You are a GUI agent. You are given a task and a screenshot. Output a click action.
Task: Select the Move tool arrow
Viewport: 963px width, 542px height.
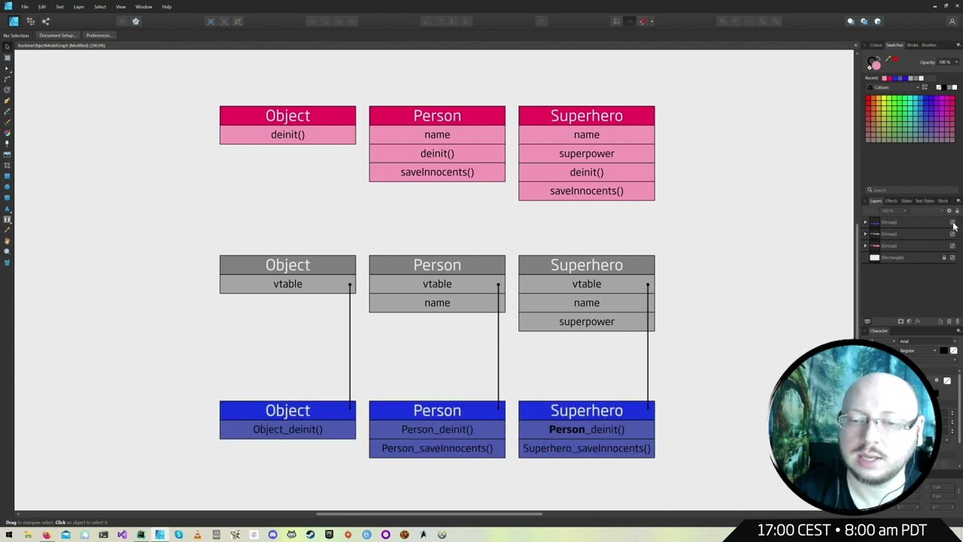tap(8, 46)
